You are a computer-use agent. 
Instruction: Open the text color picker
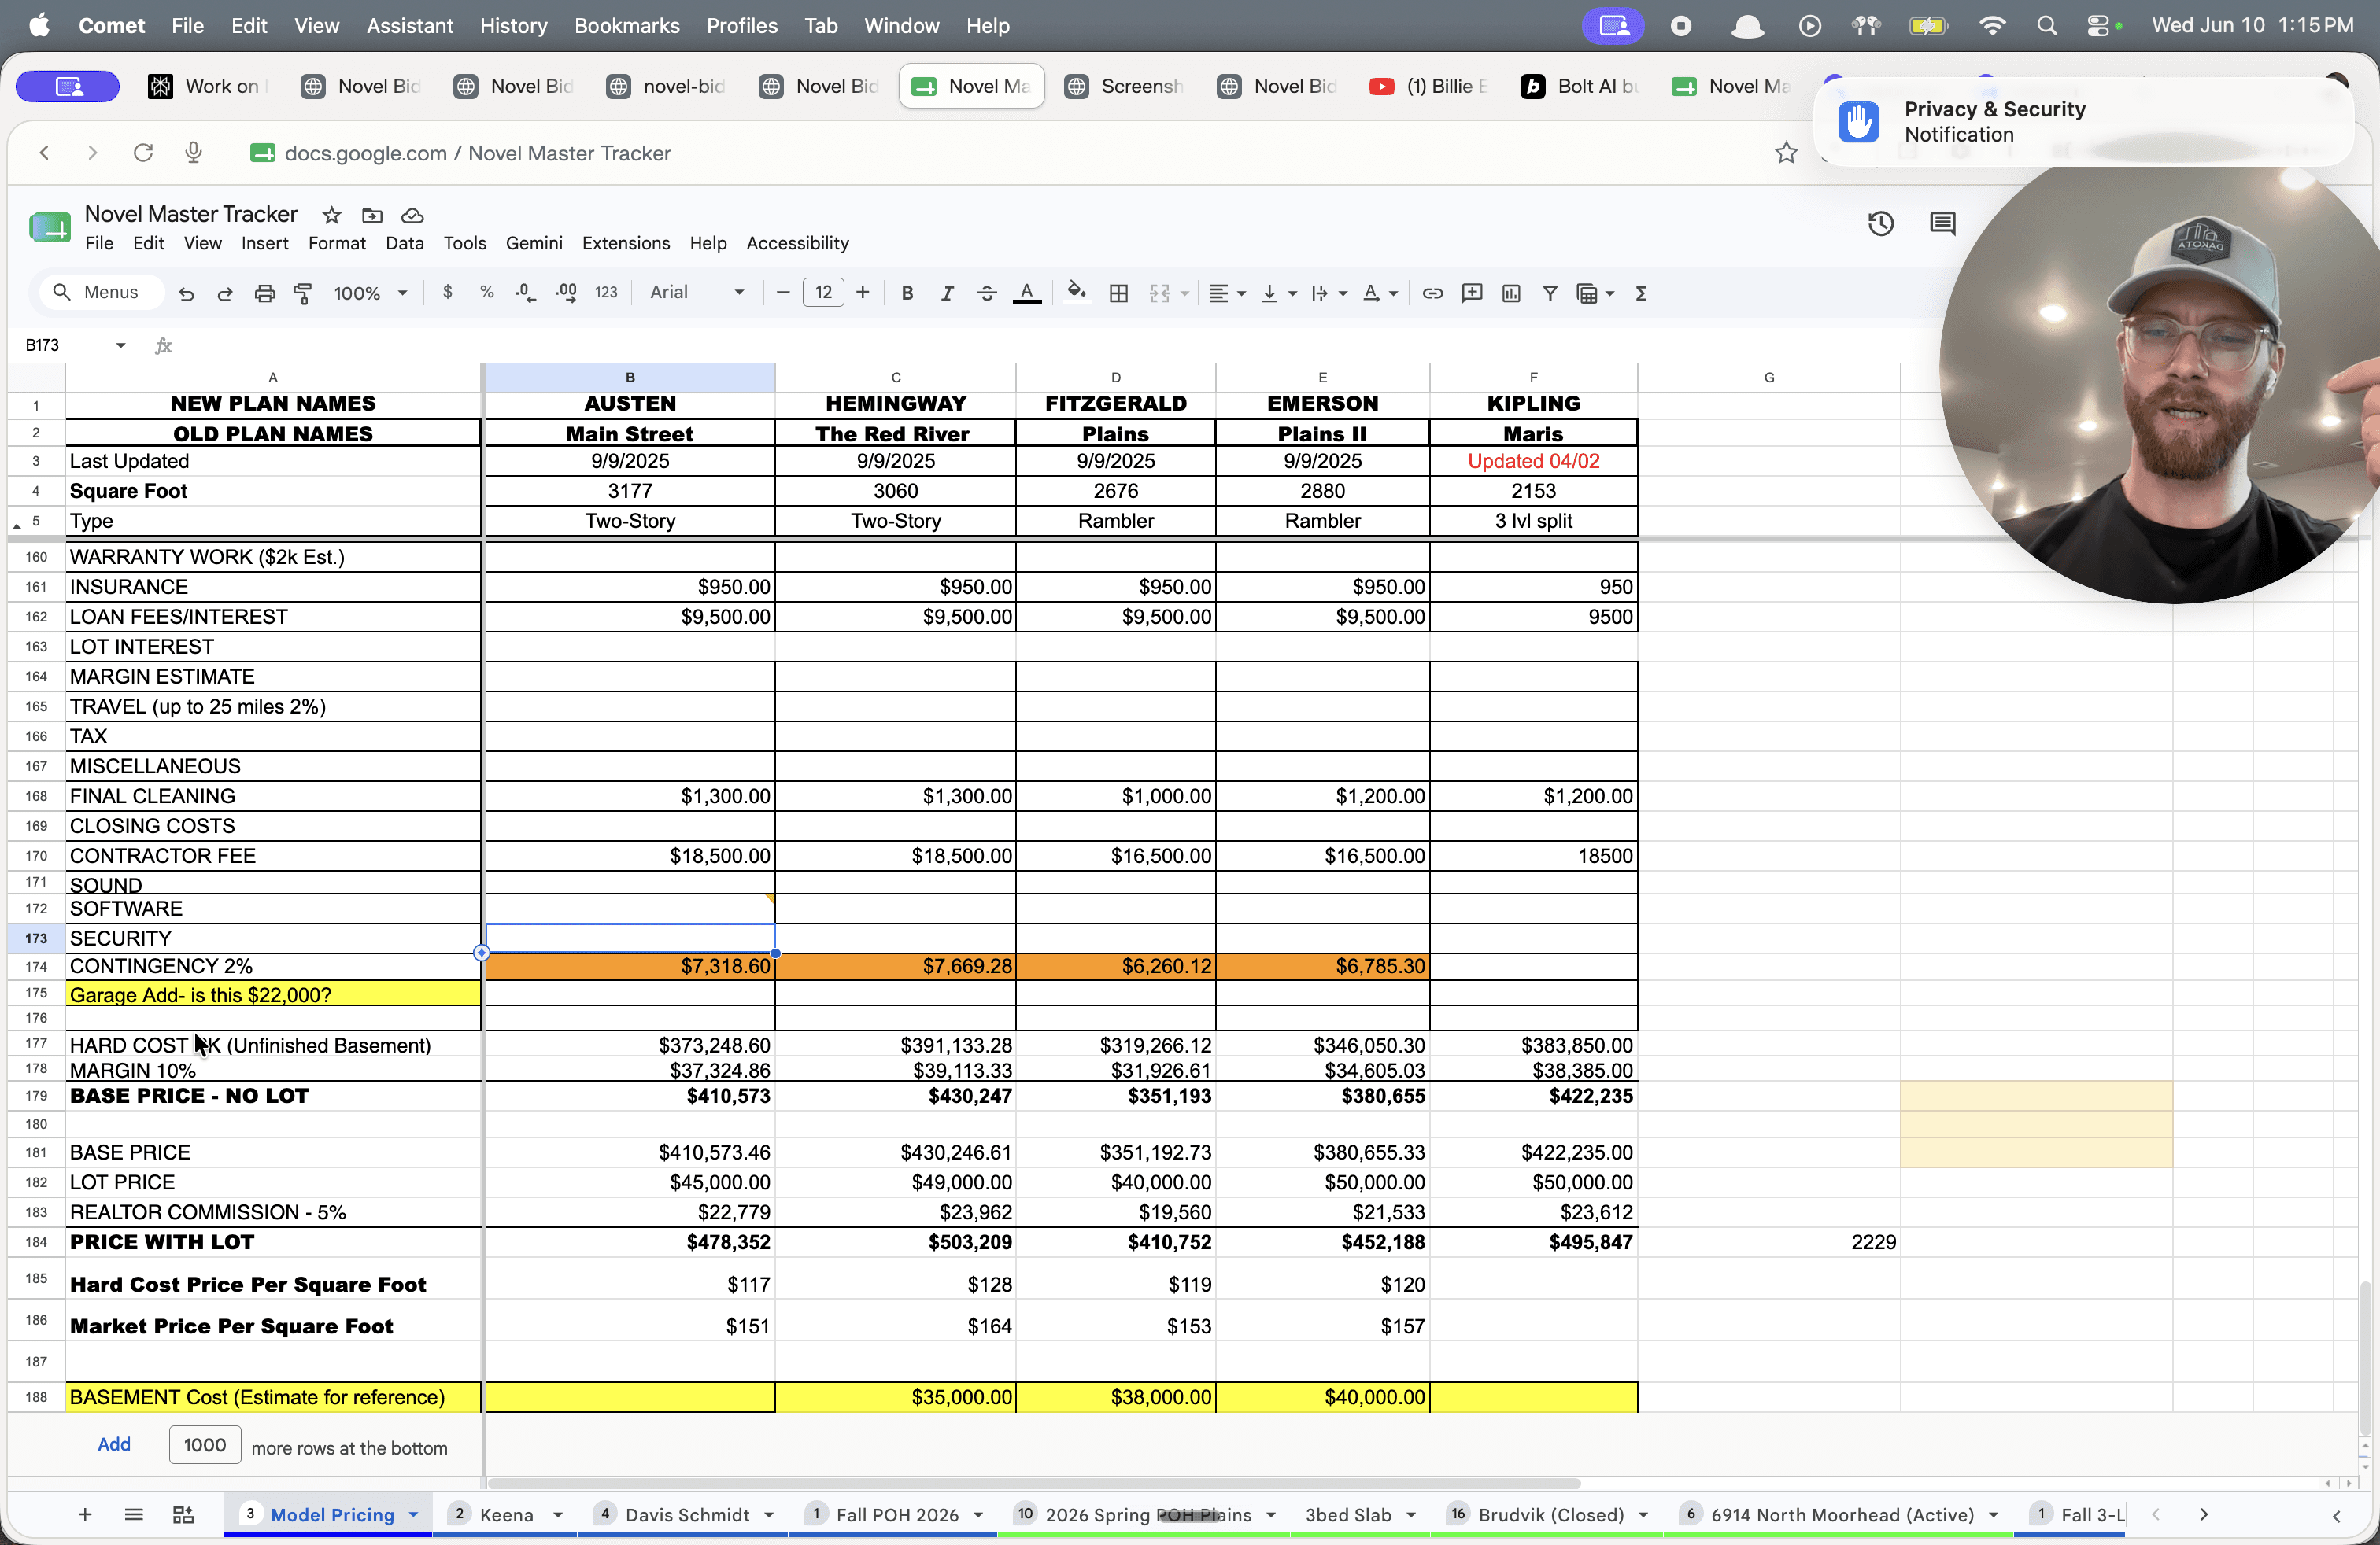(x=1027, y=293)
